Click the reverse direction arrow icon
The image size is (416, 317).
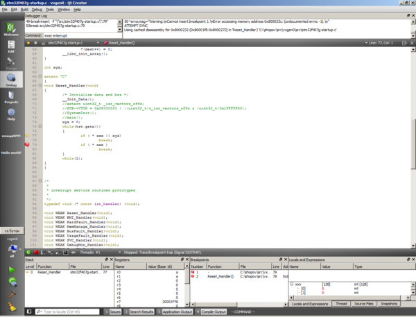[x=73, y=253]
